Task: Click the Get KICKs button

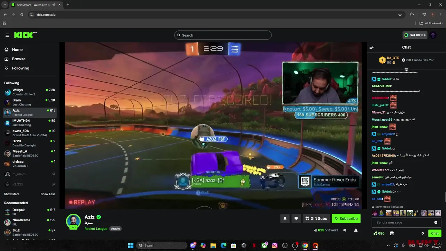Action: [x=415, y=35]
